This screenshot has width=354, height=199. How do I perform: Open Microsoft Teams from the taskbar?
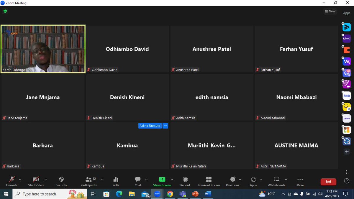(183, 194)
